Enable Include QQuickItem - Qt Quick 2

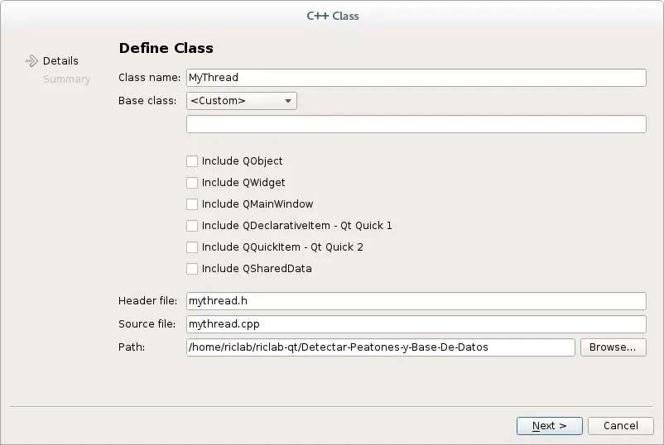pyautogui.click(x=192, y=247)
